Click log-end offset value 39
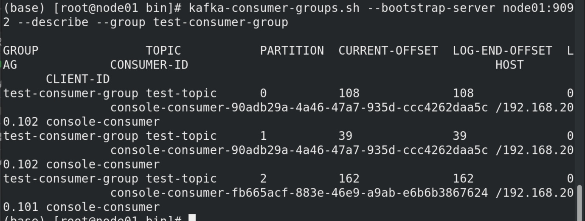This screenshot has height=221, width=585. tap(459, 136)
